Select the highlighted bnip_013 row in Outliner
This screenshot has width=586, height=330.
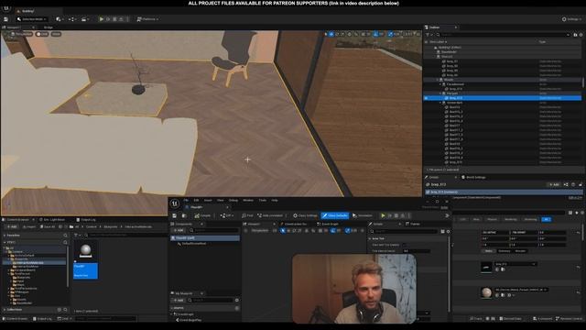503,98
